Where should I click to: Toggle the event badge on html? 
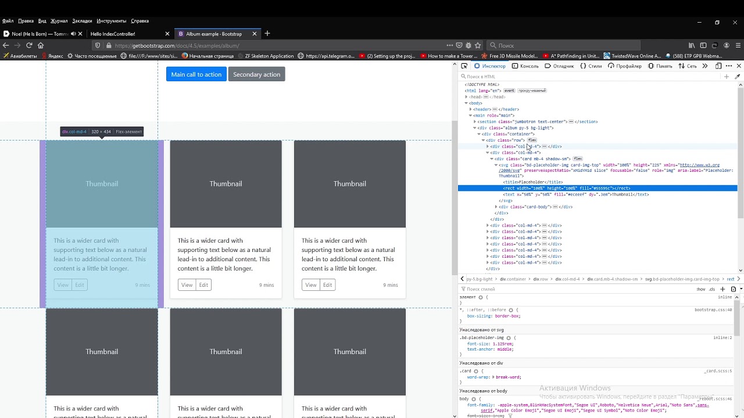509,91
